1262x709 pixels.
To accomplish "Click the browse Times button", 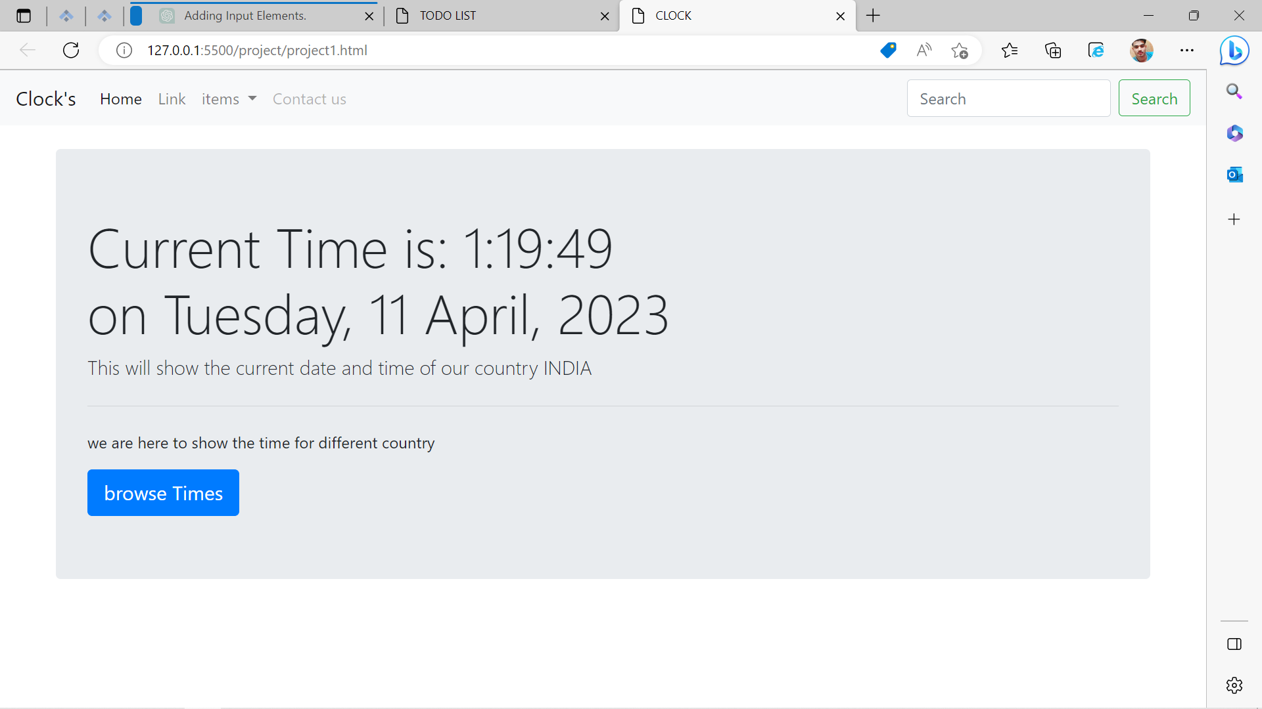I will 163,492.
